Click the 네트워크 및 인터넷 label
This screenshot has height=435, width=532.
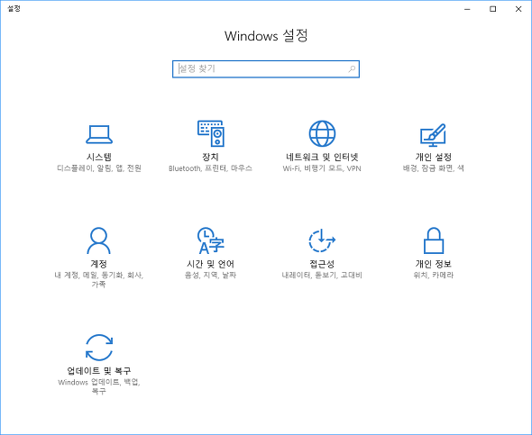coord(322,157)
